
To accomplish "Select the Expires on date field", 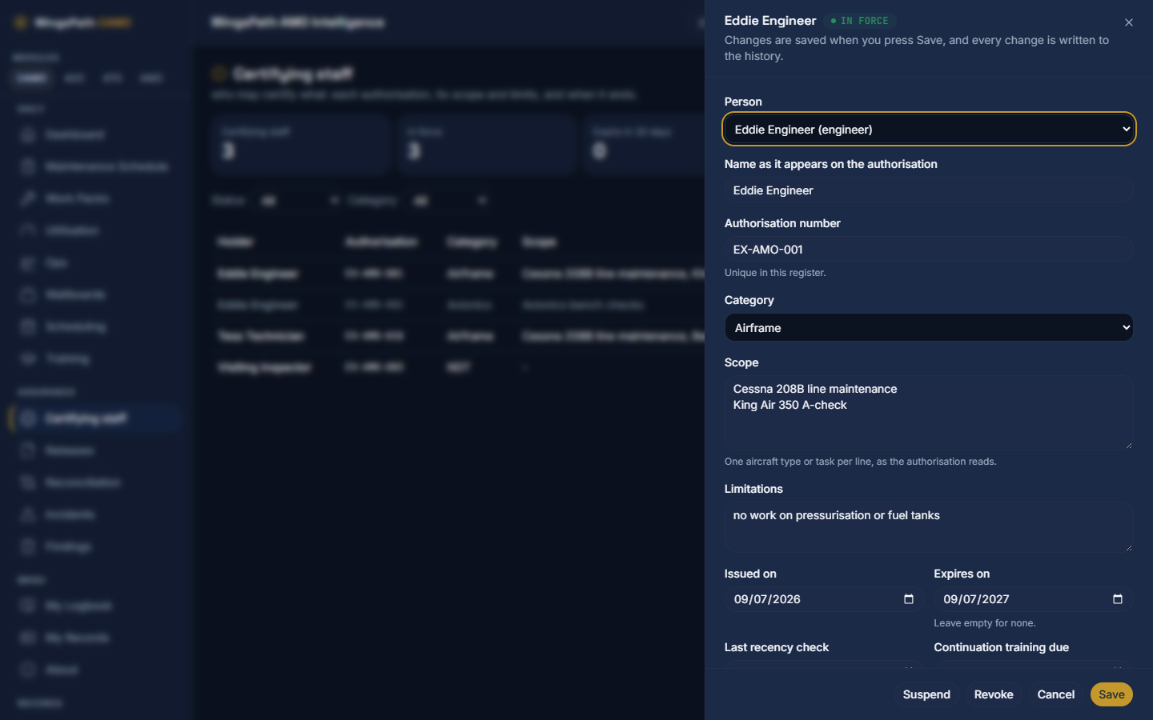I will point(1033,599).
